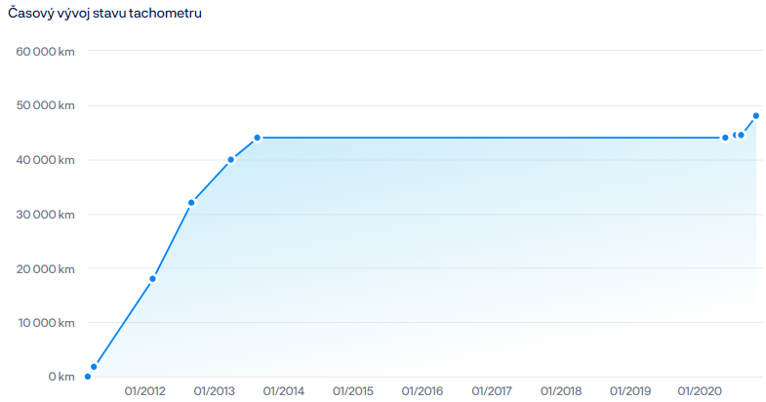The width and height of the screenshot is (766, 402).
Task: Select the first 44 000 km point ending the rise
Action: tap(258, 138)
